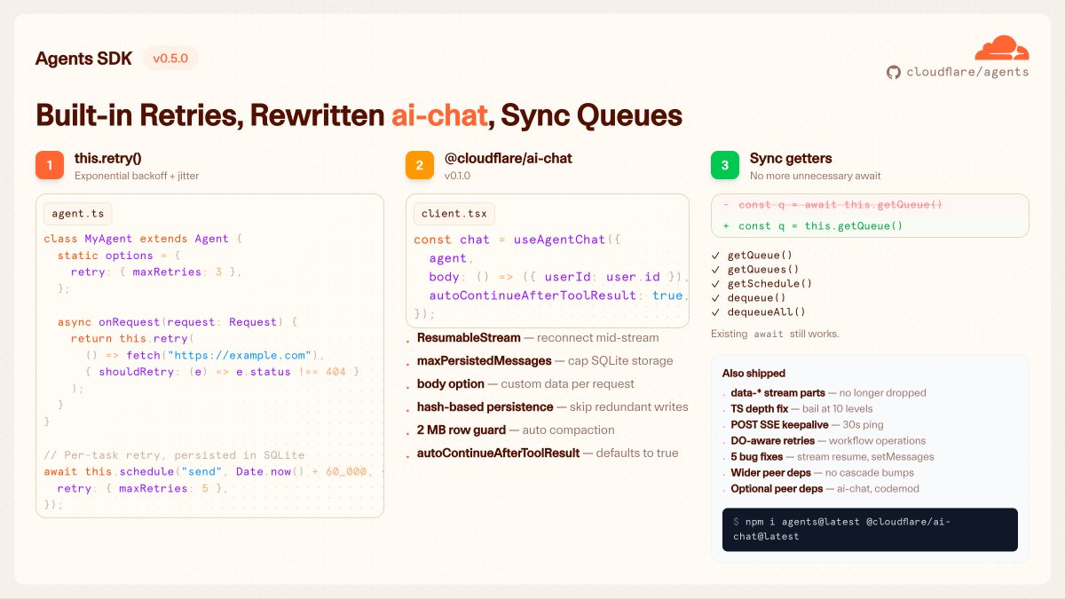Click the orange number 1 badge
The width and height of the screenshot is (1065, 599).
pos(50,165)
